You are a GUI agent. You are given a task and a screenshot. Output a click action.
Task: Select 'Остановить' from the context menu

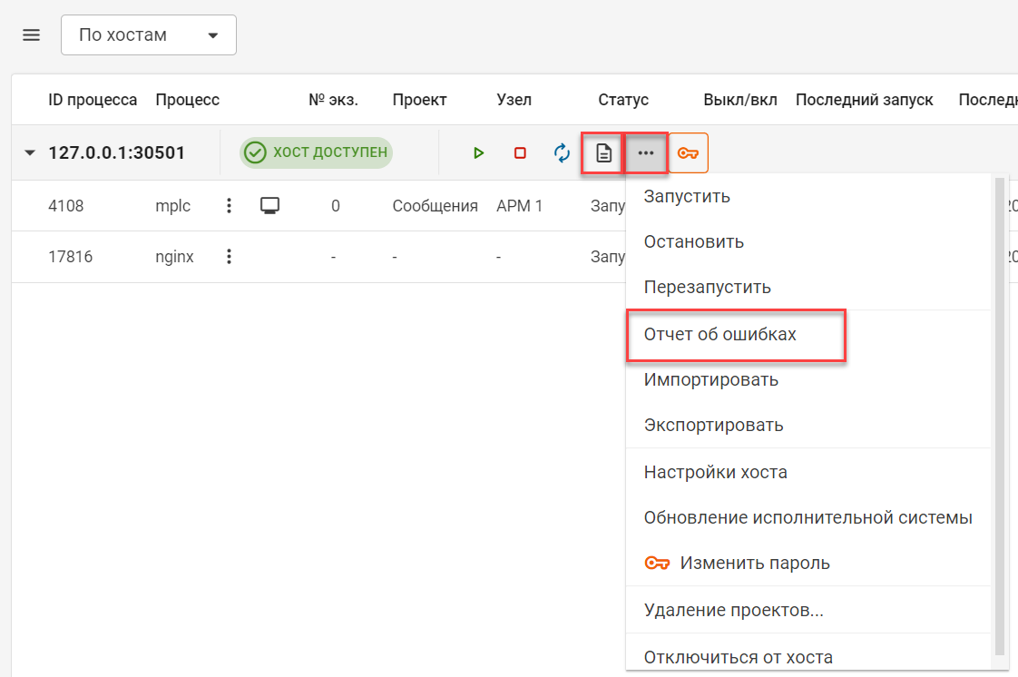[x=694, y=241]
